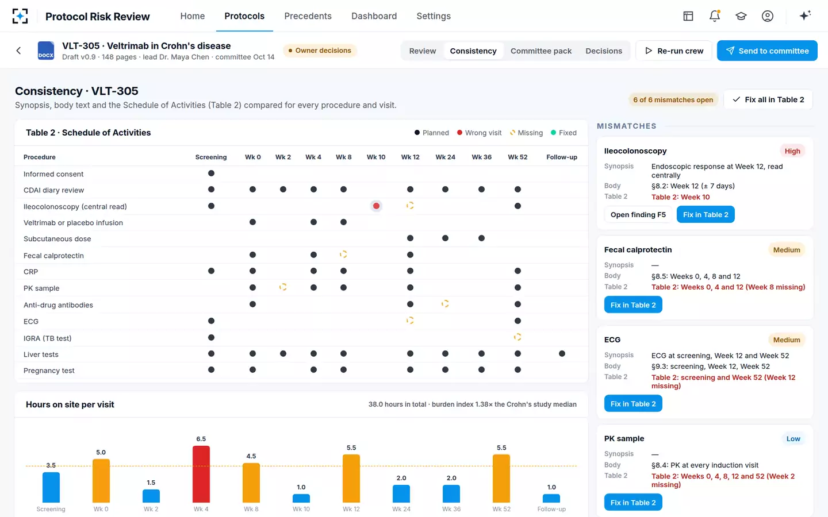Image resolution: width=828 pixels, height=517 pixels.
Task: Click the missing marker at Wk 24 Anti-drug antibodies
Action: (x=445, y=303)
